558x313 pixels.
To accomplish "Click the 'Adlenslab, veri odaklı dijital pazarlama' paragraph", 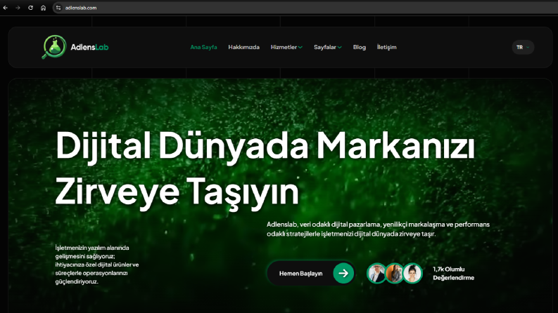I will [x=378, y=229].
